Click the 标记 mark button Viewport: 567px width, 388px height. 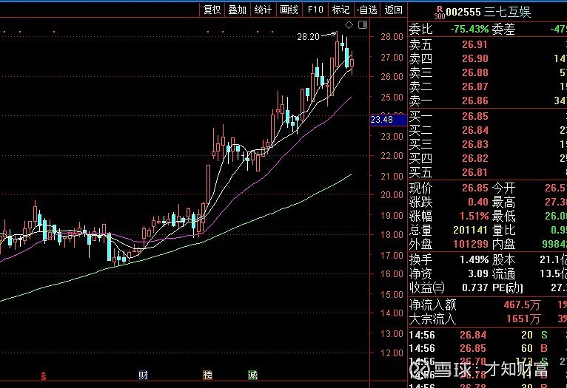pos(340,10)
